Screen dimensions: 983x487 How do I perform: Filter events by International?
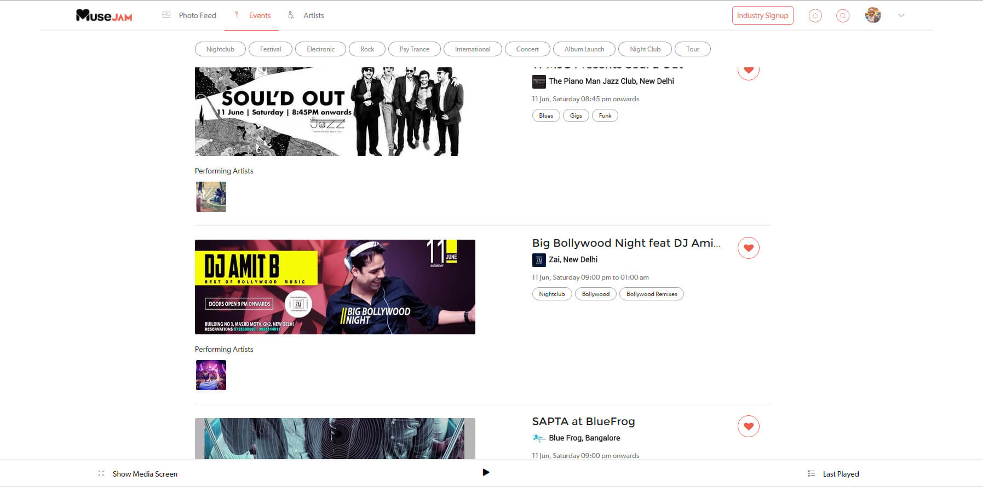[473, 49]
